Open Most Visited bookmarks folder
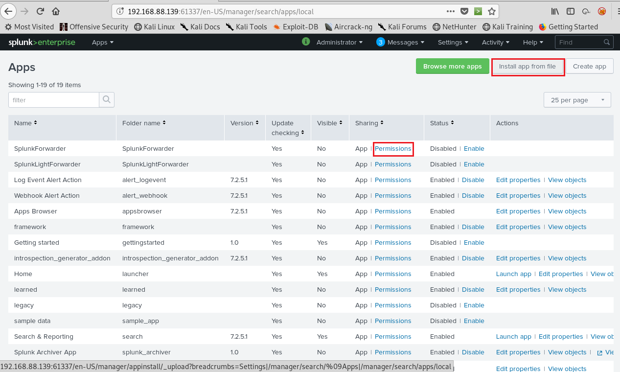Image resolution: width=620 pixels, height=372 pixels. pyautogui.click(x=29, y=27)
